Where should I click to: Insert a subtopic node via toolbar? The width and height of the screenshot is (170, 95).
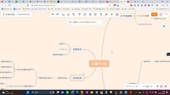coord(63,14)
